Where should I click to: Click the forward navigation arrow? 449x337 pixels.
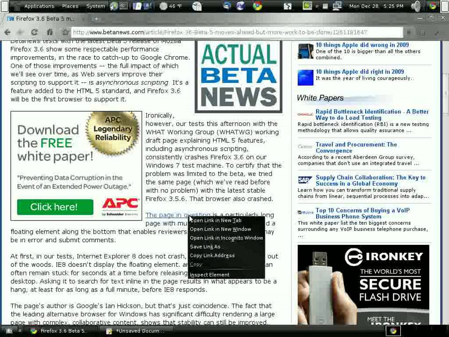click(20, 32)
